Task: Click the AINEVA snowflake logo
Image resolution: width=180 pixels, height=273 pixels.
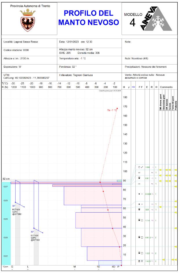Action: (x=156, y=19)
